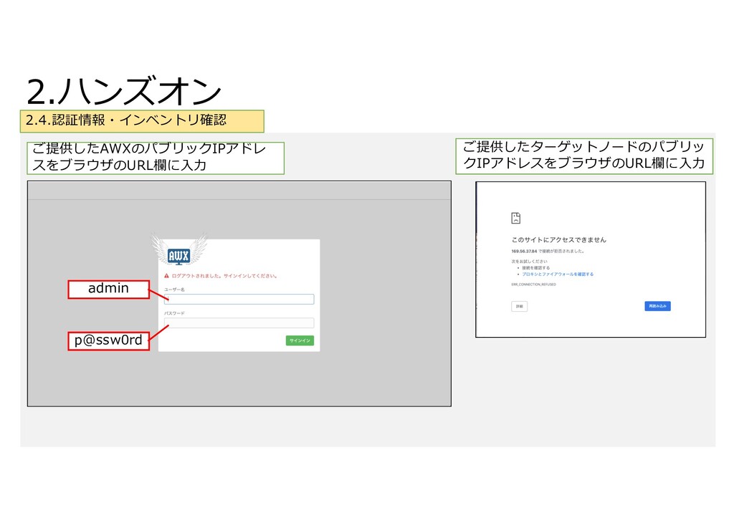Click the 2.ハンズオン slide title

point(124,92)
